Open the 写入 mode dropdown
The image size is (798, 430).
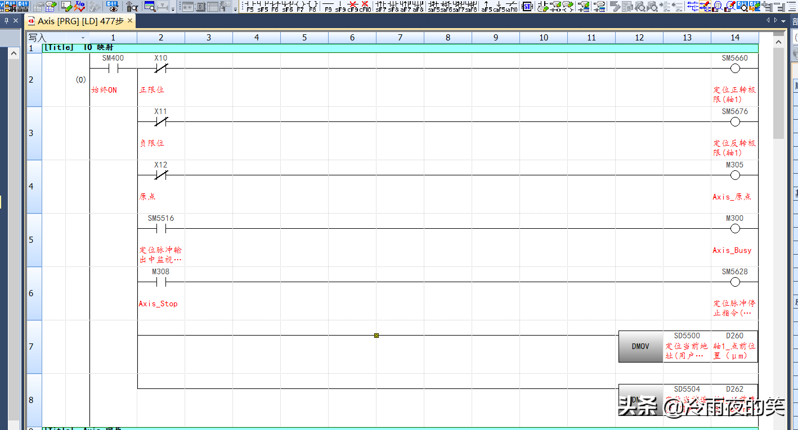tap(83, 38)
